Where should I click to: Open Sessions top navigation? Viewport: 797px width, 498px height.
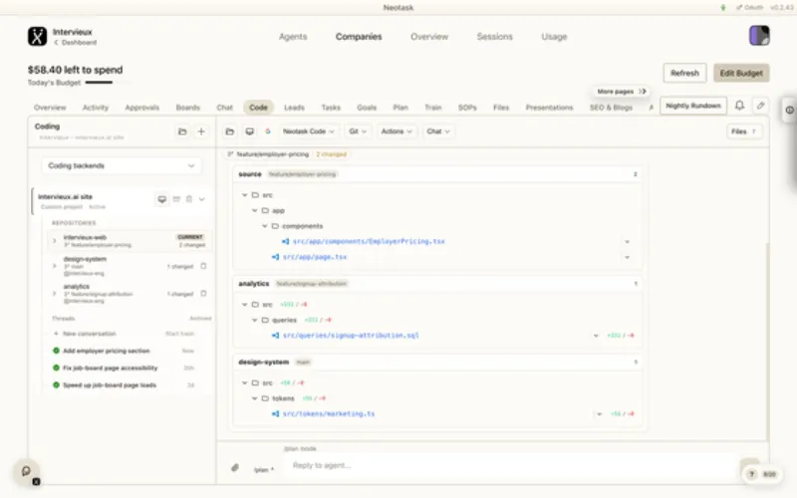(494, 37)
